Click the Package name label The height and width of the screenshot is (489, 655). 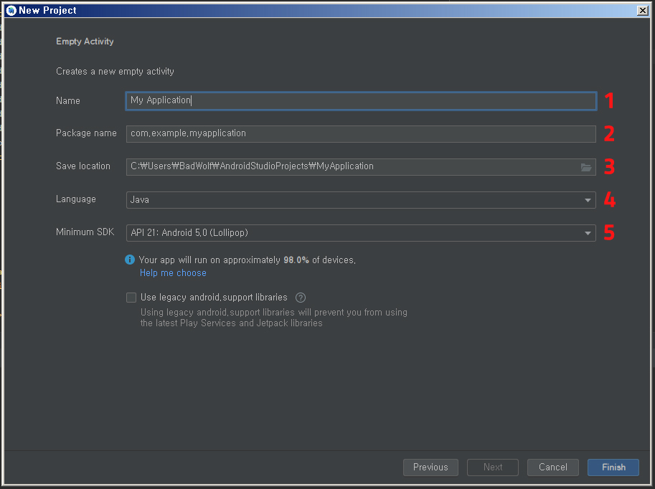click(x=87, y=133)
